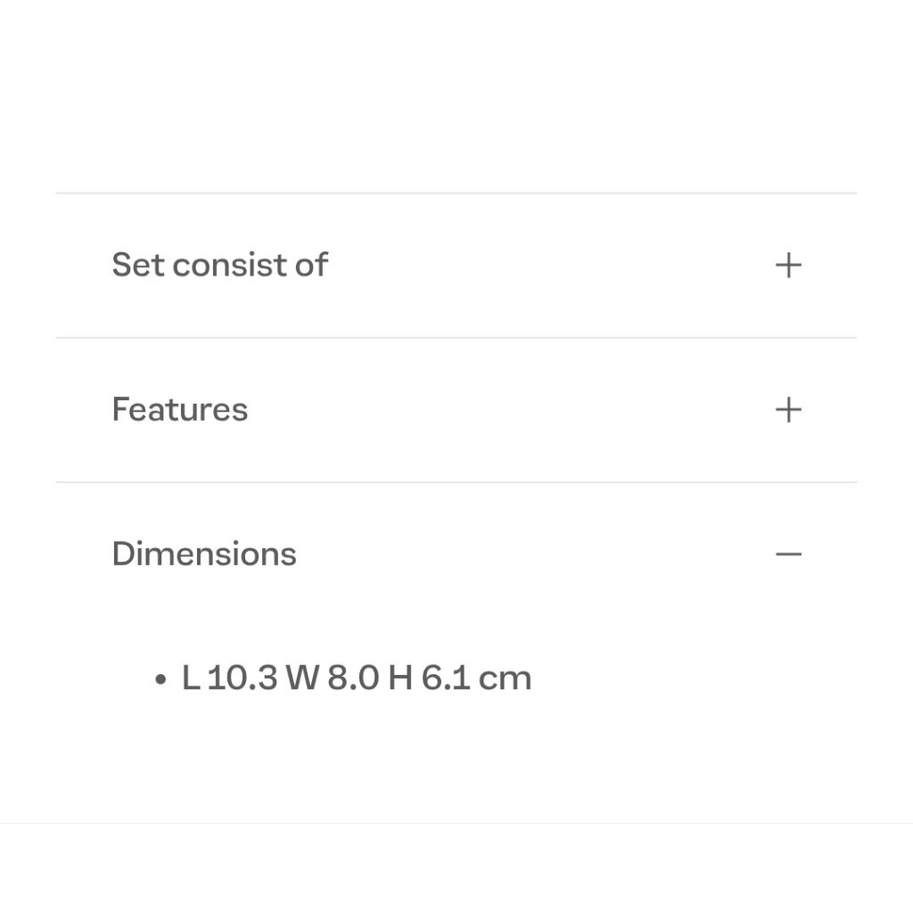Collapse Dimensions using the minus icon

point(788,554)
